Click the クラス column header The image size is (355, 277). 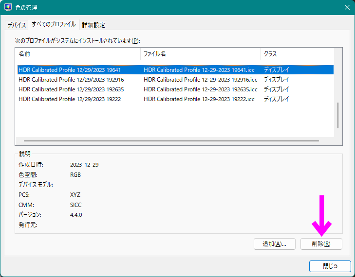pyautogui.click(x=297, y=54)
